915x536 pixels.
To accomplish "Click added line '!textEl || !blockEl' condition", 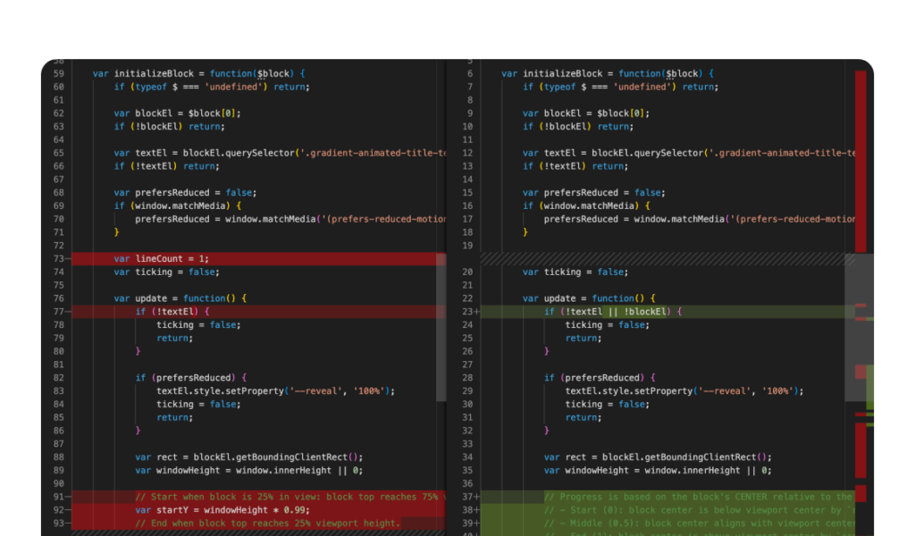I will click(x=612, y=312).
